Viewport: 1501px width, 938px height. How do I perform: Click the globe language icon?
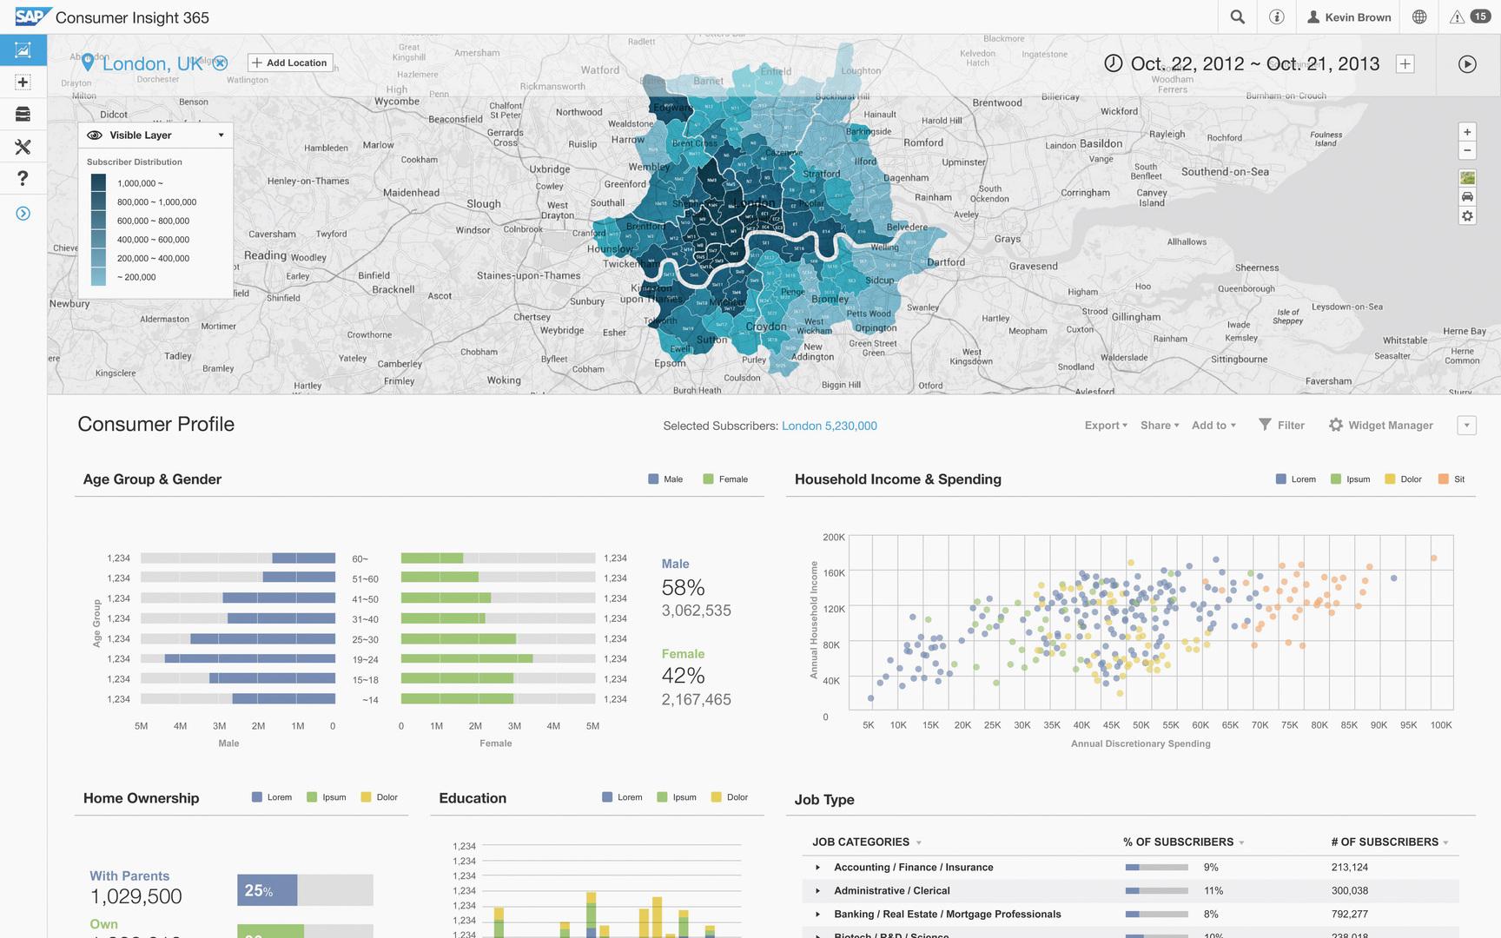1419,17
